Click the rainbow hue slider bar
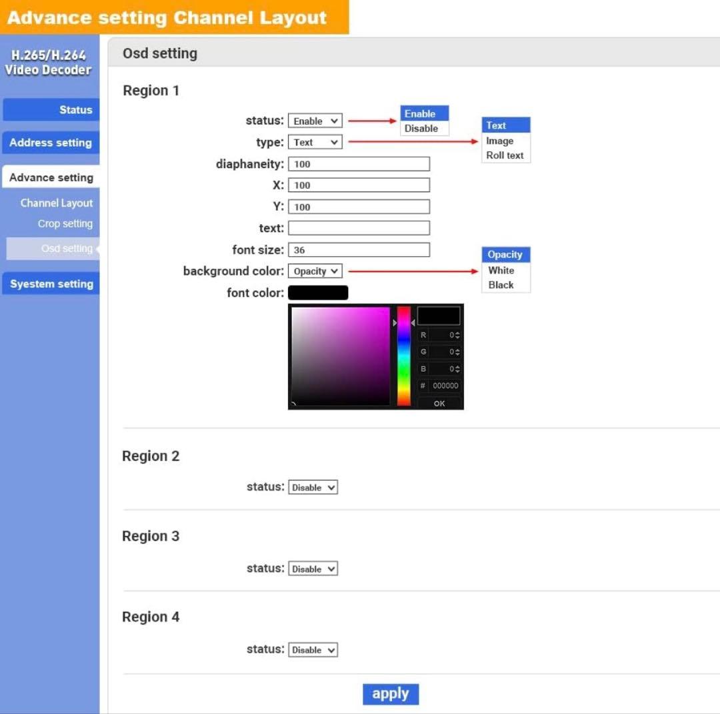The width and height of the screenshot is (720, 714). [x=404, y=356]
